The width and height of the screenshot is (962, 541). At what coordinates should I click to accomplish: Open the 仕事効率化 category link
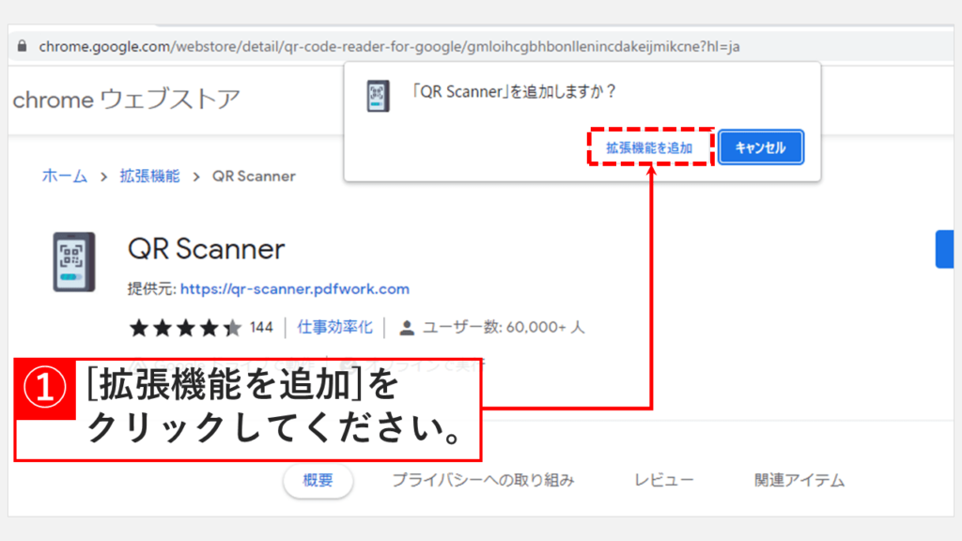335,327
